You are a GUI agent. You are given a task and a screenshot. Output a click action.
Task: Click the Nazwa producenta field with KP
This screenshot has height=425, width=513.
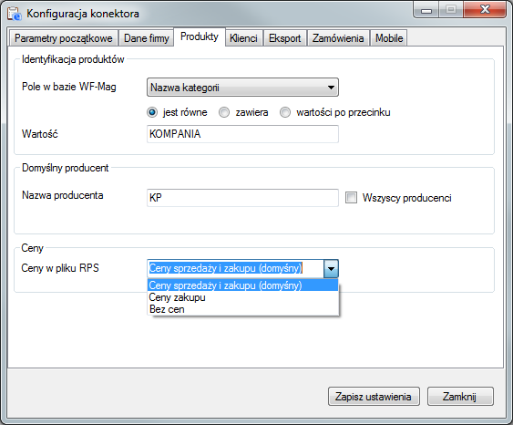242,197
